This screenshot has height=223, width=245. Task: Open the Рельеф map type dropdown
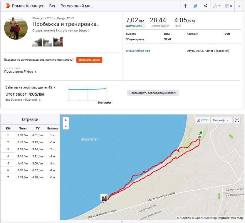click(221, 120)
